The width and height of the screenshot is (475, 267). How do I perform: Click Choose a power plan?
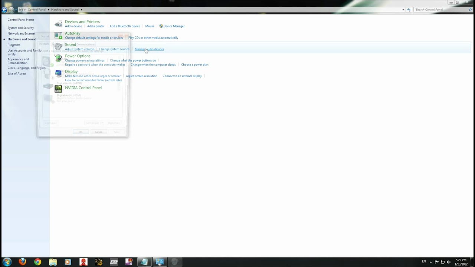tap(195, 65)
